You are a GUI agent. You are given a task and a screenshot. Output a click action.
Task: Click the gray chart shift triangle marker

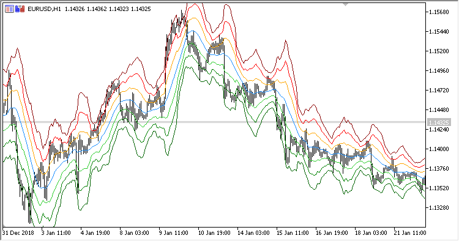pos(345,4)
